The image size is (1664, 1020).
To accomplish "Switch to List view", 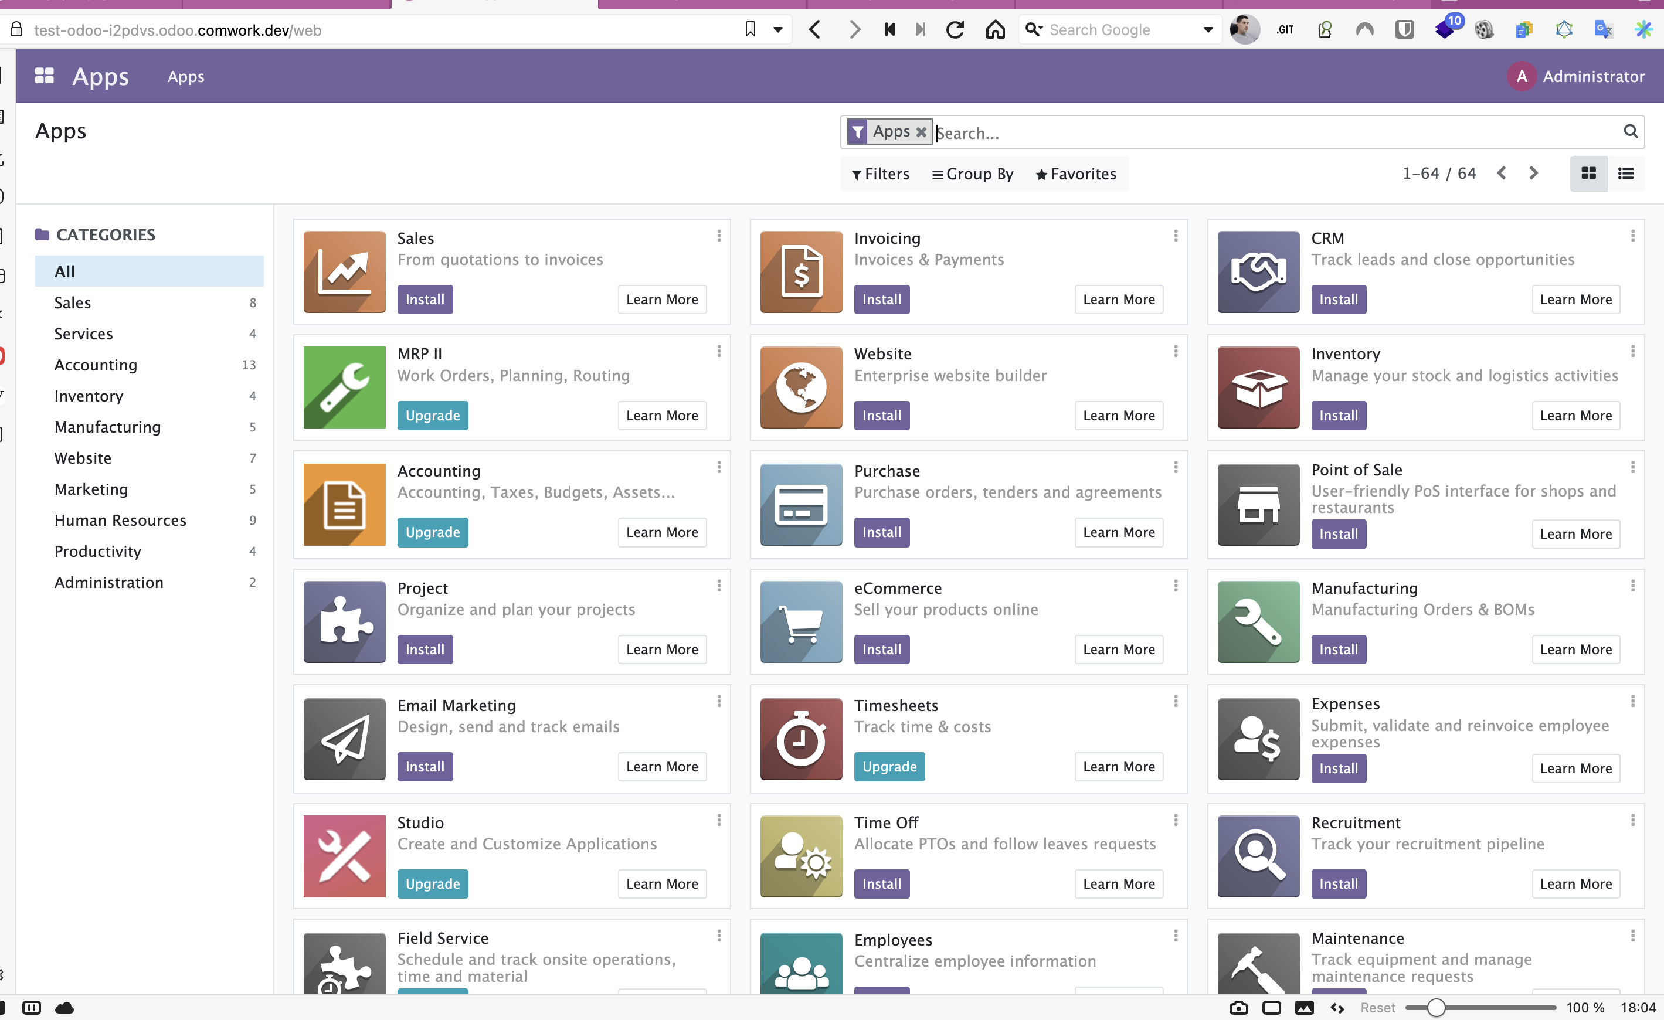I will click(x=1625, y=174).
